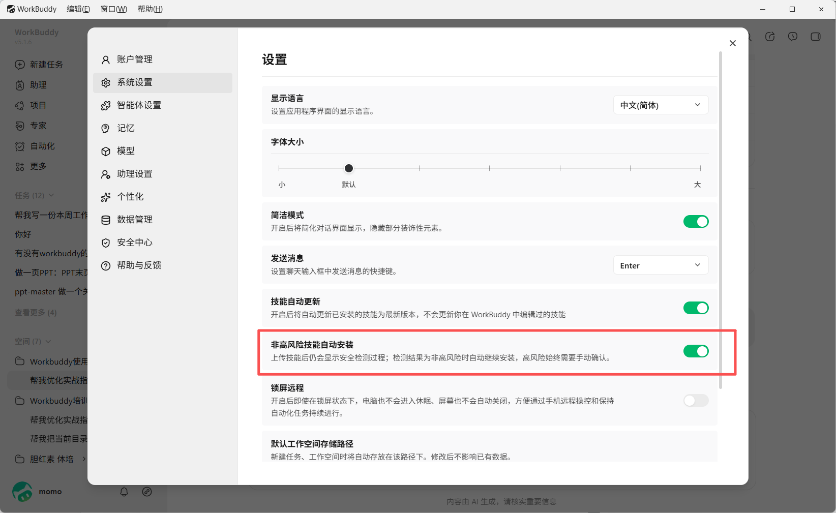The image size is (836, 513).
Task: Click 项目 icon in main sidebar
Action: 20,106
